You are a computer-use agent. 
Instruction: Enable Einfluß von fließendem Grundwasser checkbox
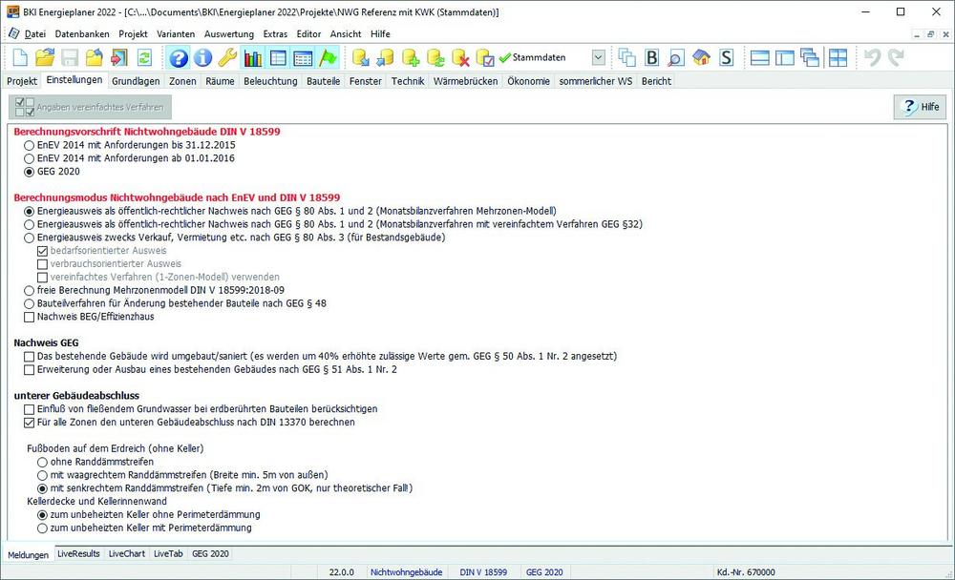pyautogui.click(x=30, y=409)
